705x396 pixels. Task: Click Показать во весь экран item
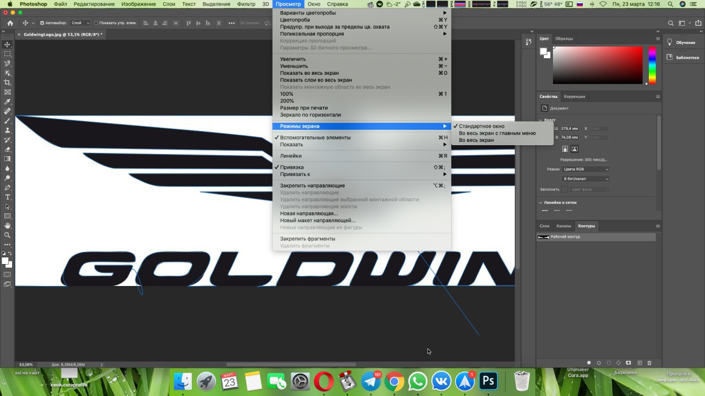(x=362, y=73)
